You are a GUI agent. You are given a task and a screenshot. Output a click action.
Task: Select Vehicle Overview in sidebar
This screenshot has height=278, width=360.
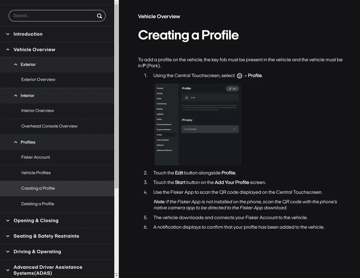[x=34, y=50]
